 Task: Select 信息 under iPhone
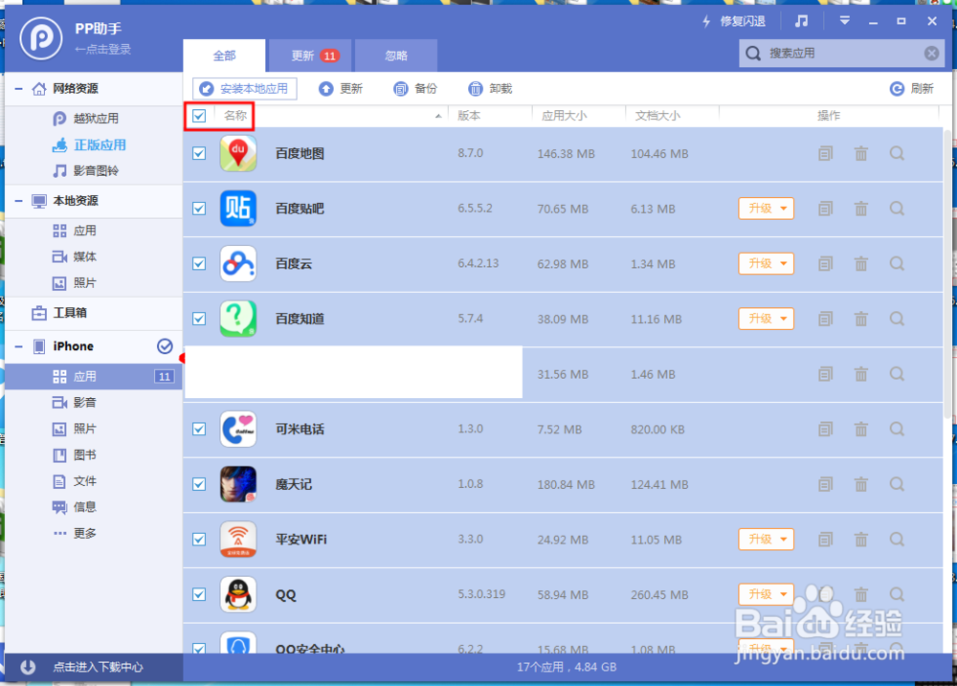click(x=75, y=507)
